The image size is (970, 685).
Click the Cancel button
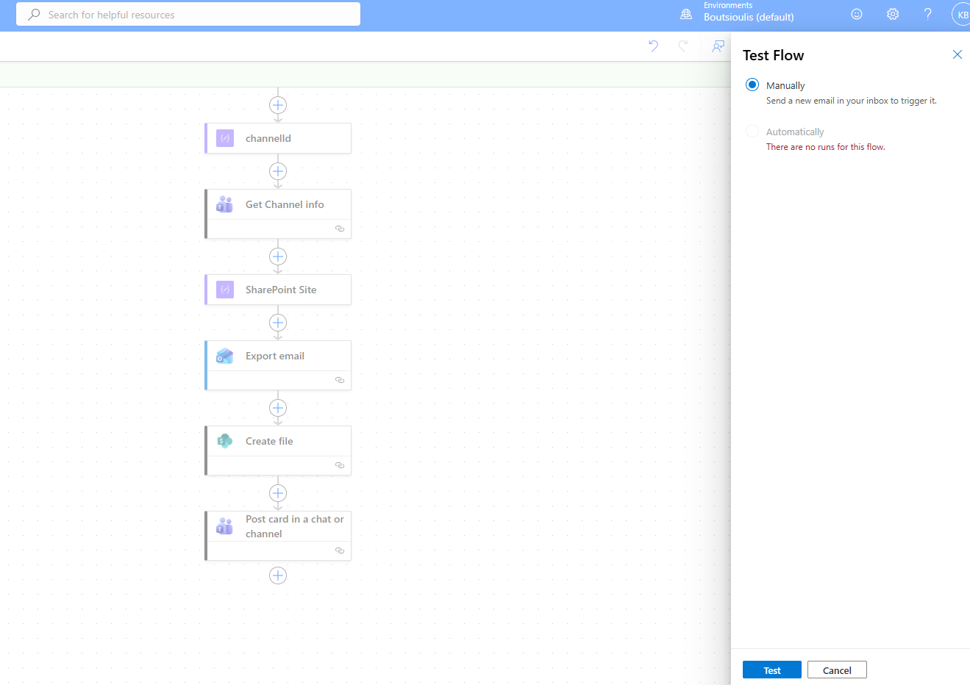pos(837,670)
